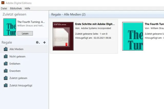
Task: Click the Lesen button
Action: point(25,33)
